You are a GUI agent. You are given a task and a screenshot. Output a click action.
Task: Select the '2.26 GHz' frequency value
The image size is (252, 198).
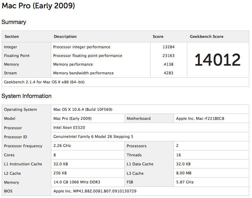coord(62,146)
